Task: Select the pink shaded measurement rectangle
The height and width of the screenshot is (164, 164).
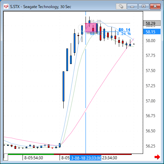Action: [91, 28]
